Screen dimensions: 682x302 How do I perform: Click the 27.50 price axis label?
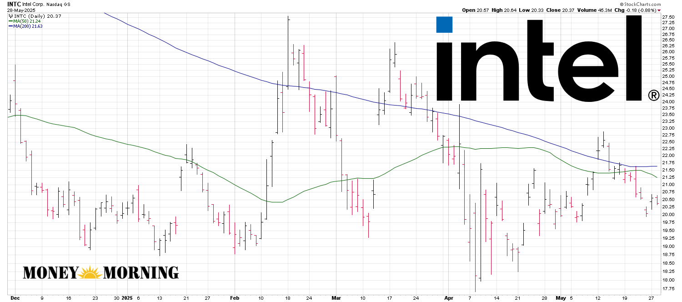(668, 17)
